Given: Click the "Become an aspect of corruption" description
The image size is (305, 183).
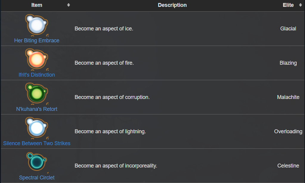Looking at the screenshot, I should click(112, 97).
